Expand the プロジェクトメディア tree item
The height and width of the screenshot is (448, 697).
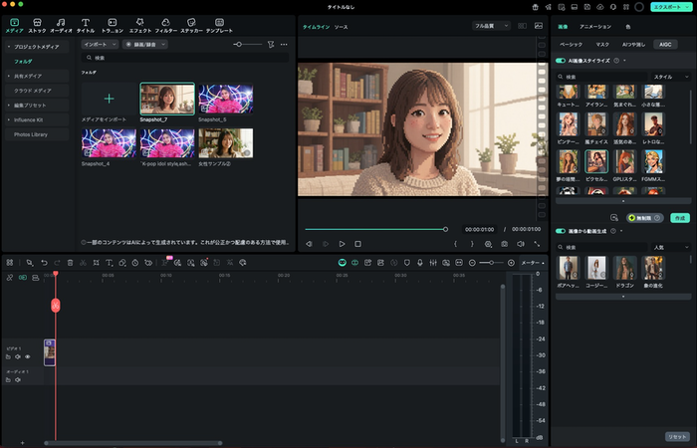(9, 47)
